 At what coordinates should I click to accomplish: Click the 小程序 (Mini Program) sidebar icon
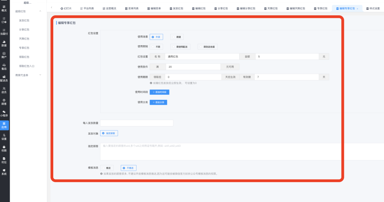point(4,113)
